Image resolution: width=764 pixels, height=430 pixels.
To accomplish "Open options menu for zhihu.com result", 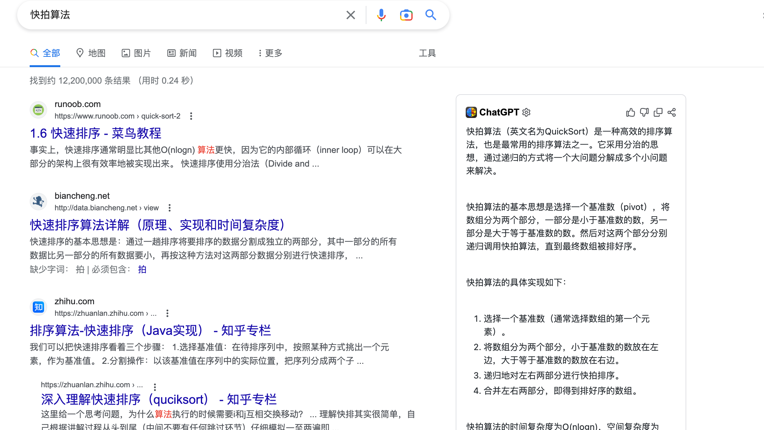I will 167,313.
